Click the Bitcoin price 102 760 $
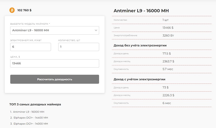This screenshot has height=128, width=216. pos(24,10)
